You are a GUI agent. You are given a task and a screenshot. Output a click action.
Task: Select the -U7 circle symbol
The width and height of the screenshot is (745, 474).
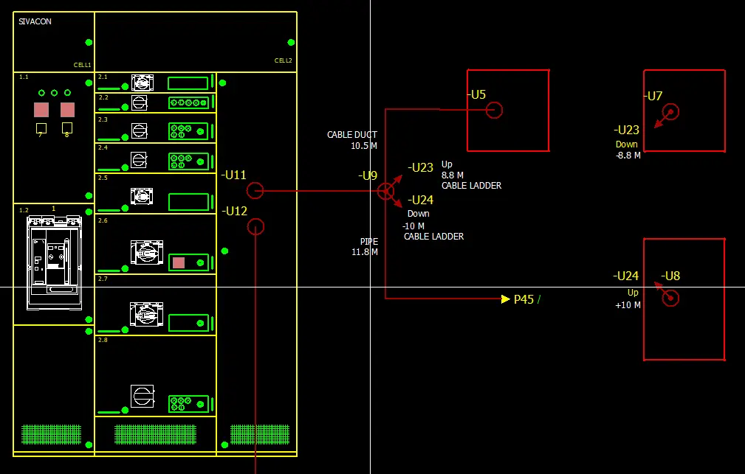(670, 112)
